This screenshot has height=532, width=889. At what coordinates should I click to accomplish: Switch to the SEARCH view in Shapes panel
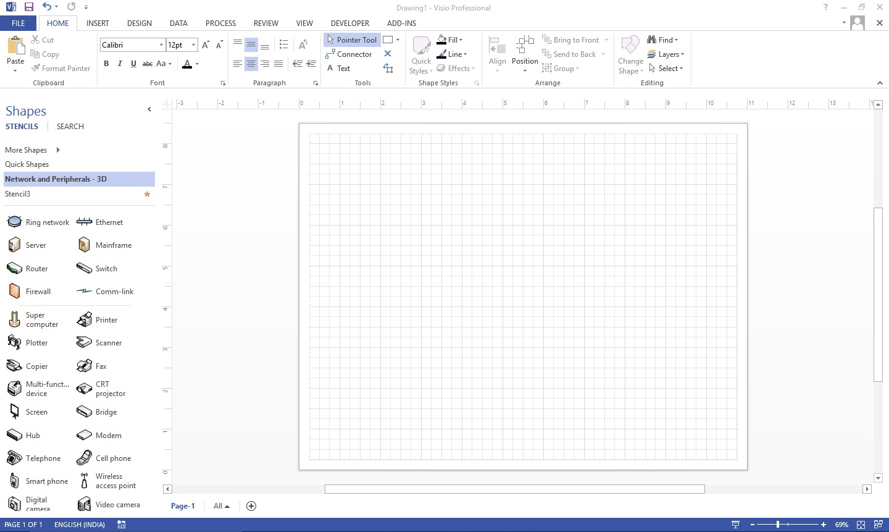70,126
